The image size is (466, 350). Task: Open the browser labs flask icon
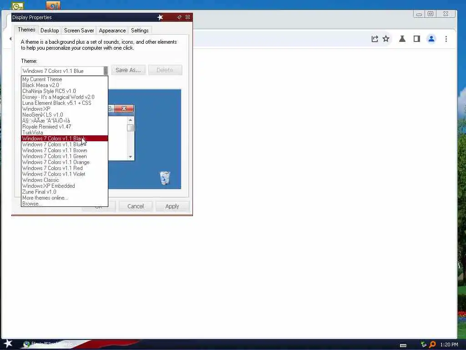coord(402,39)
